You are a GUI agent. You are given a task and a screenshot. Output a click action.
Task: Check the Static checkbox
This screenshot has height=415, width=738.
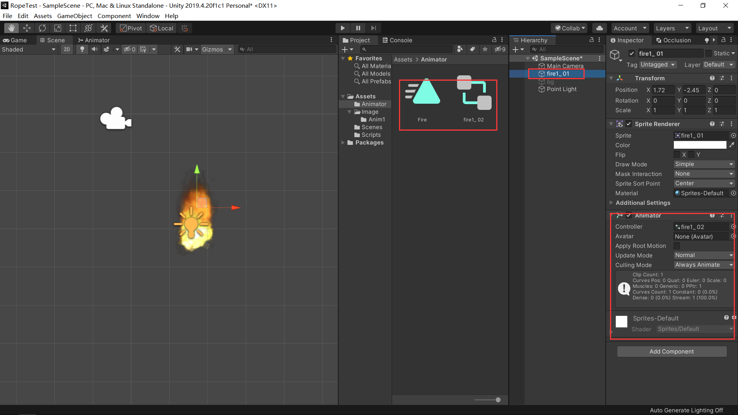click(x=709, y=53)
